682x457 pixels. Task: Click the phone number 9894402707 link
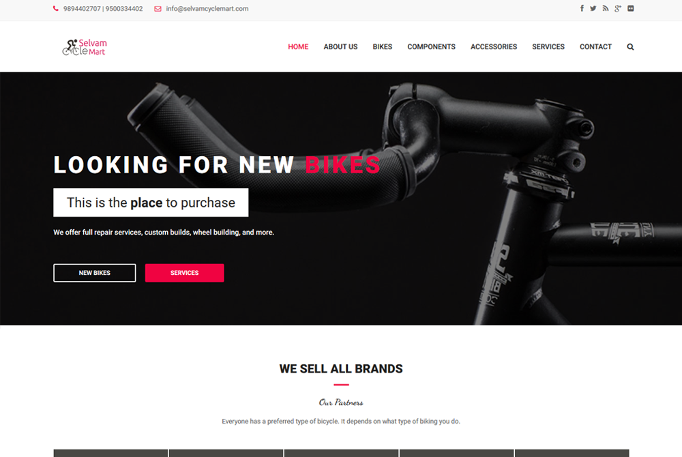tap(82, 9)
